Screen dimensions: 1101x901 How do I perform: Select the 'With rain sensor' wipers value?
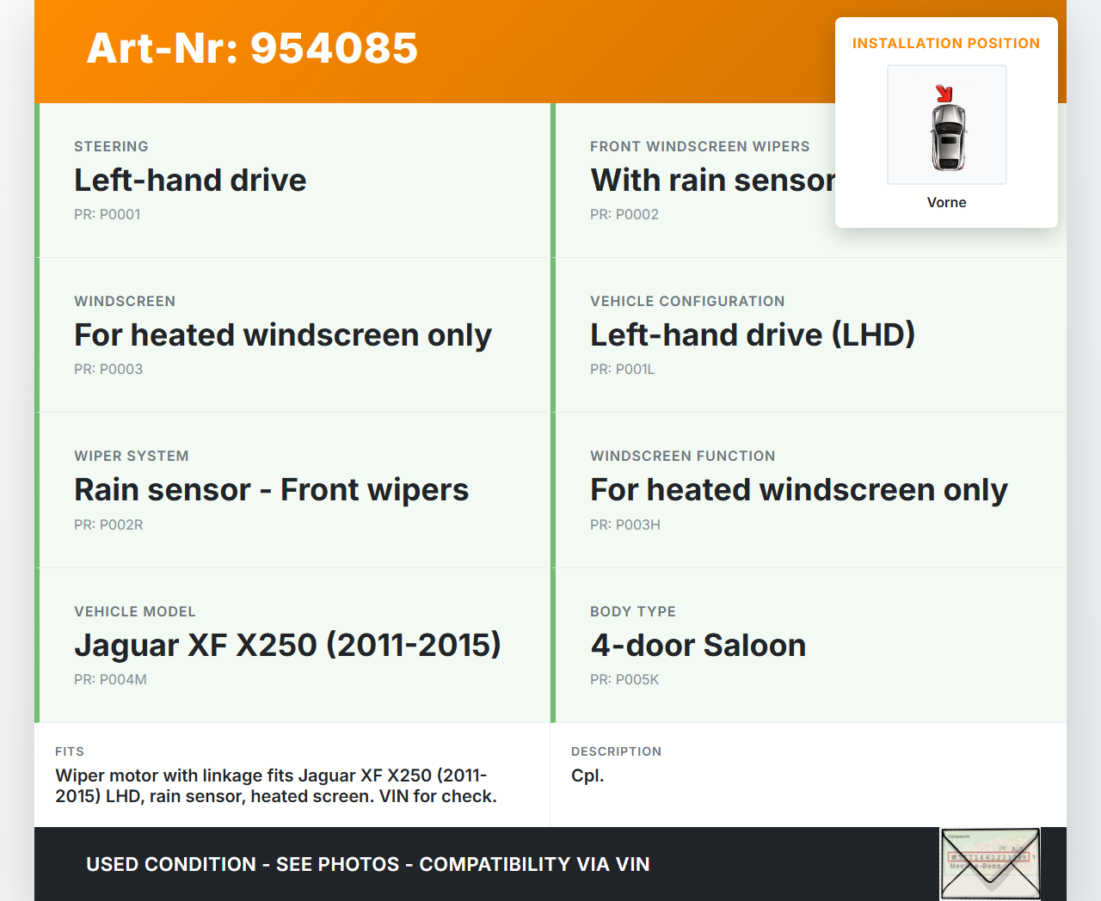[712, 181]
